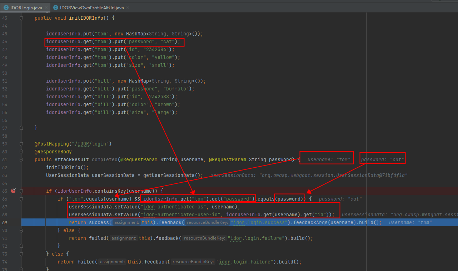Screen dimensions: 458x271
Task: Click "idor.login.failure" string on line 74
Action: (244, 262)
